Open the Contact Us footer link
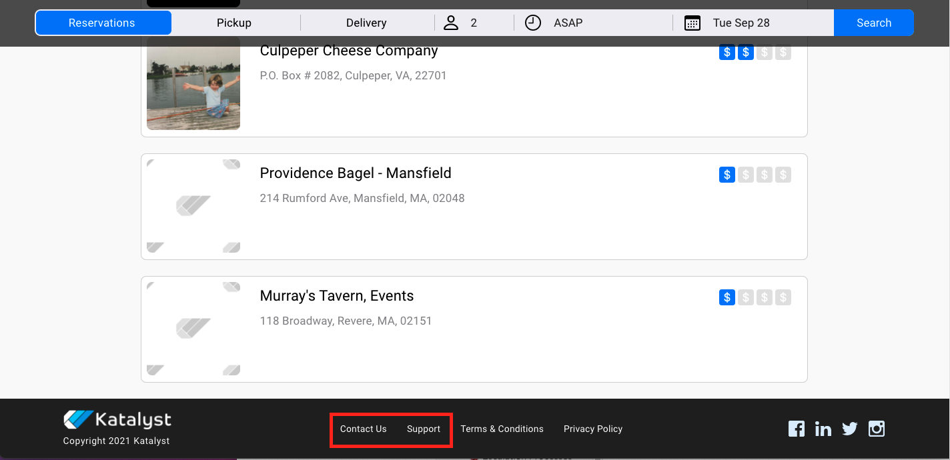This screenshot has height=460, width=950. click(363, 429)
